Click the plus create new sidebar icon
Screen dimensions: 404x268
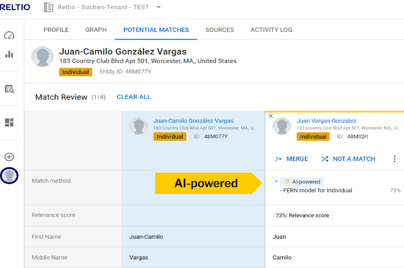[9, 157]
